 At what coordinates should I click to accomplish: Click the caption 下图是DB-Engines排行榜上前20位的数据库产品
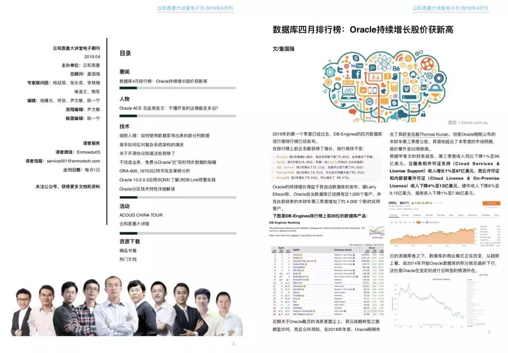click(320, 216)
